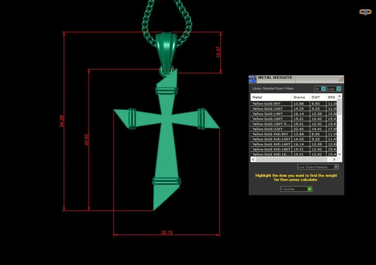The image size is (376, 265).
Task: Click the 43.02 dimension label
Action: pyautogui.click(x=87, y=140)
